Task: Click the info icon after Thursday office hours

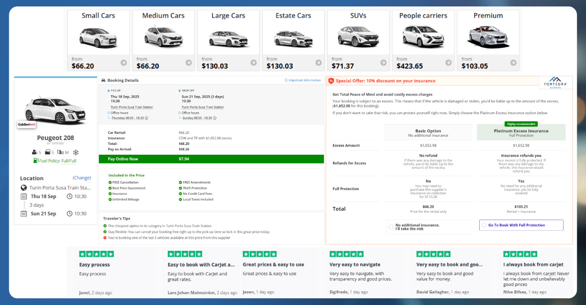Action: click(146, 118)
